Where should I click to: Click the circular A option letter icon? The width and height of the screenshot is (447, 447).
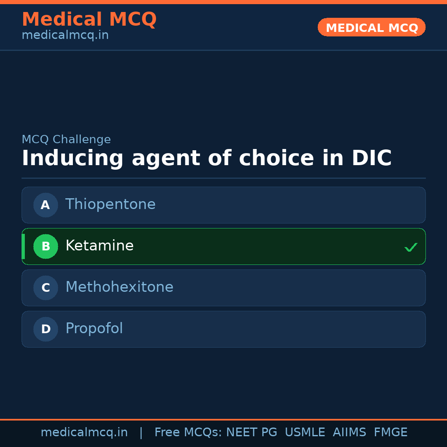[x=46, y=205]
